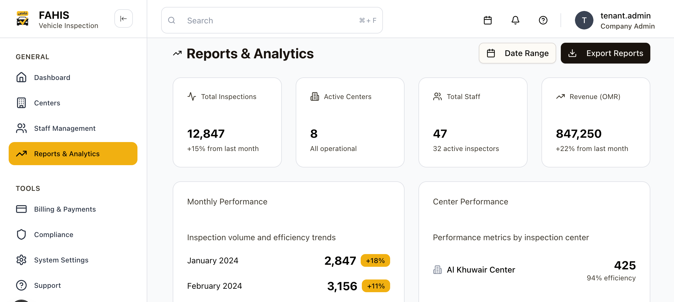This screenshot has width=674, height=302.
Task: Open the tenant.admin profile avatar
Action: coord(584,20)
